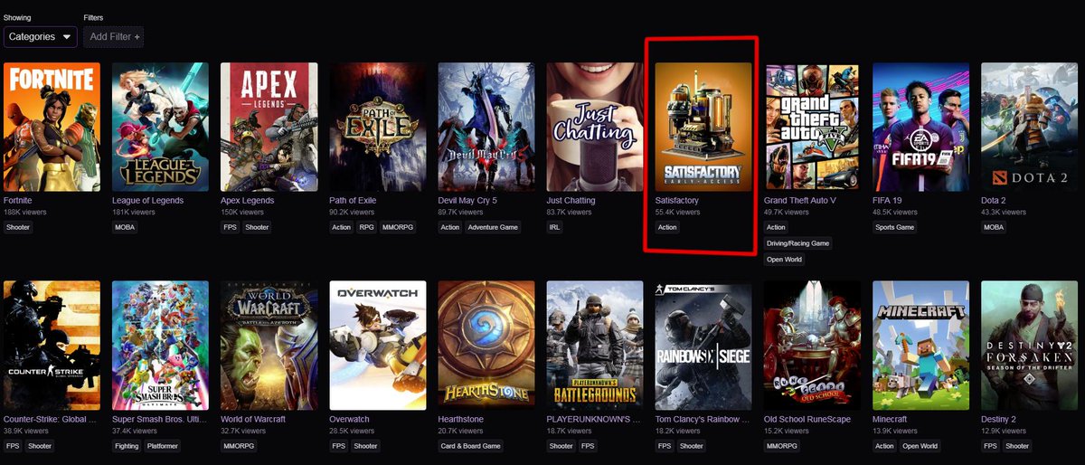Click the League of Legends title link
The height and width of the screenshot is (465, 1085).
coord(147,200)
